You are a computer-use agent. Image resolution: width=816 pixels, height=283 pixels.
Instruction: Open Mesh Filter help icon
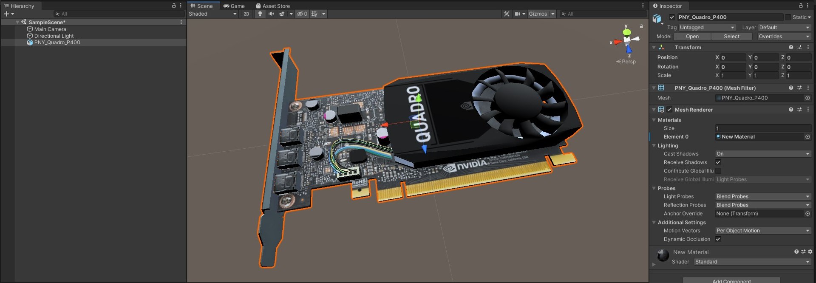coord(791,88)
